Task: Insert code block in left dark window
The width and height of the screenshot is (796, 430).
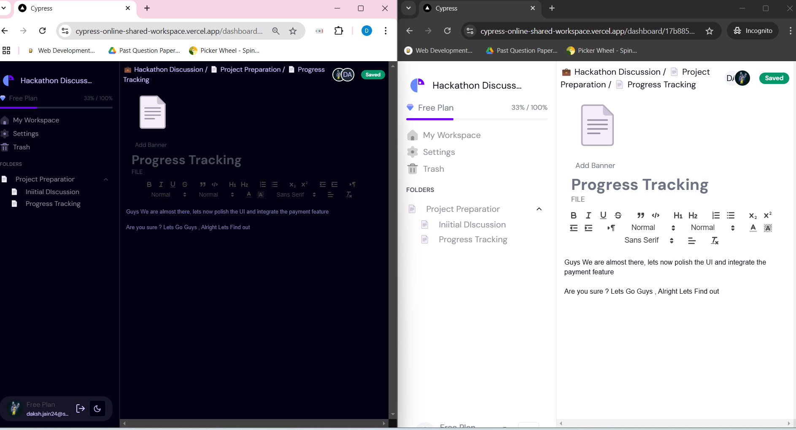Action: tap(215, 184)
